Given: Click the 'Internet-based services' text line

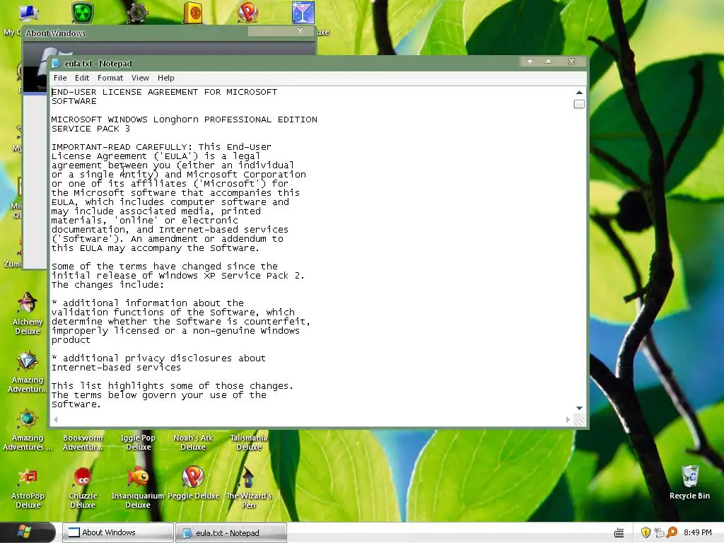Looking at the screenshot, I should click(116, 368).
